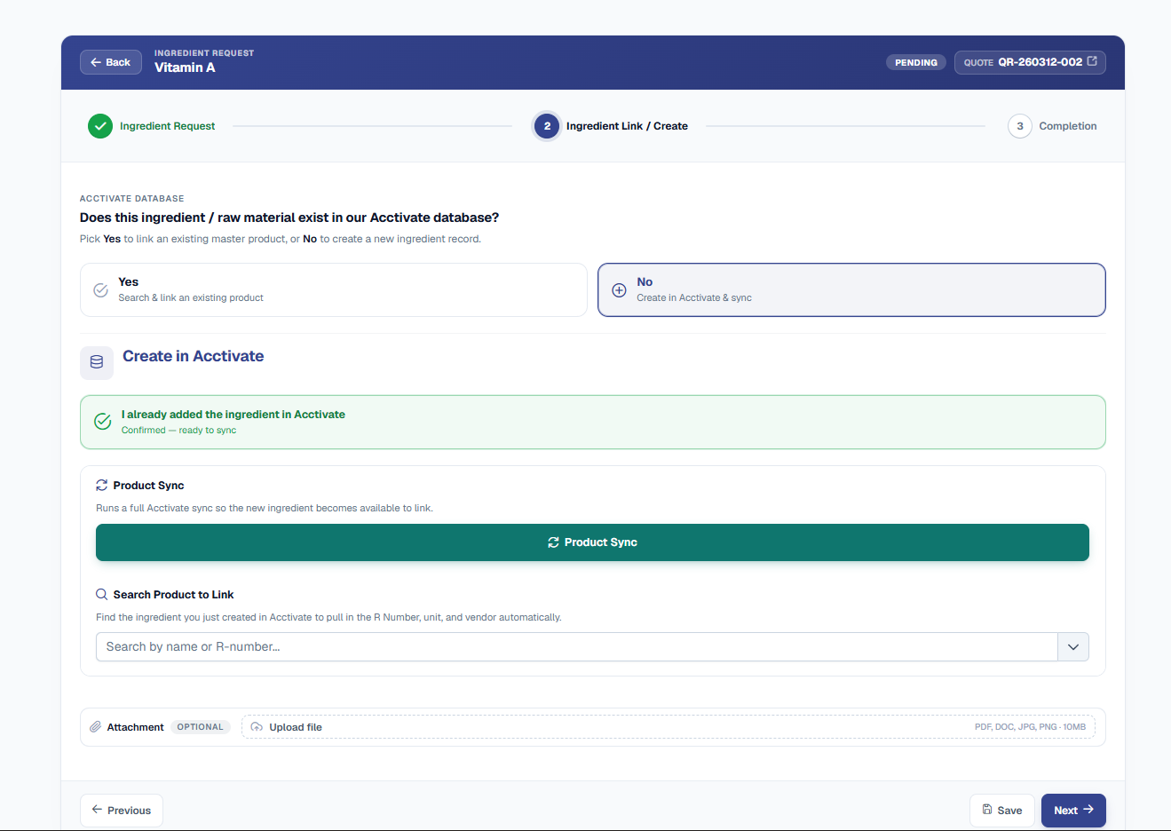1171x831 pixels.
Task: Click the Vitamin A title
Action: pyautogui.click(x=185, y=67)
